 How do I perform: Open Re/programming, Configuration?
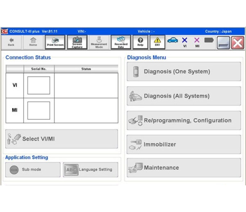(x=183, y=121)
